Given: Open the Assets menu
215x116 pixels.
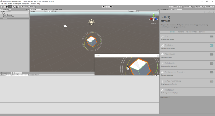Looking at the screenshot, I should pyautogui.click(x=10, y=4).
